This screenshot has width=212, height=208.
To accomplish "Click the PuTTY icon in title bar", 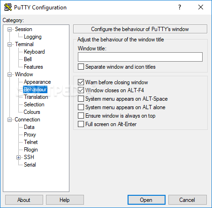I will coord(8,7).
